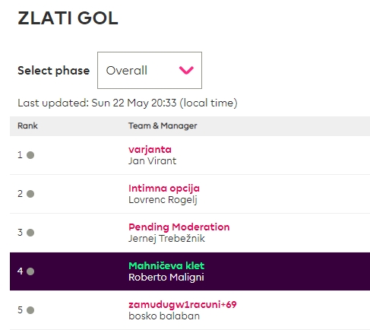Click manager name Lovrenc Rogelj

point(163,200)
